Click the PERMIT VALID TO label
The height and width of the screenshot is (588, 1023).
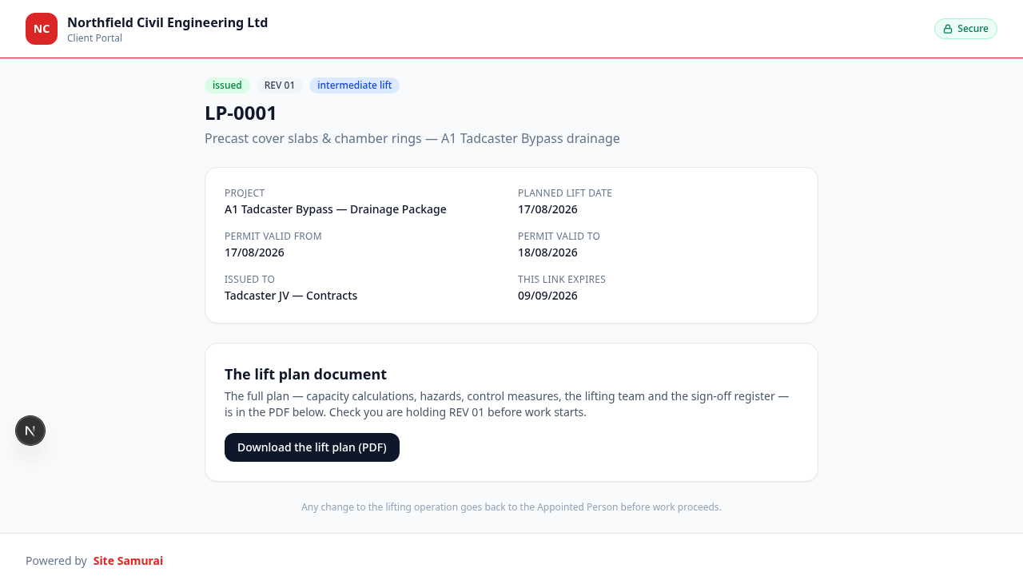tap(559, 236)
